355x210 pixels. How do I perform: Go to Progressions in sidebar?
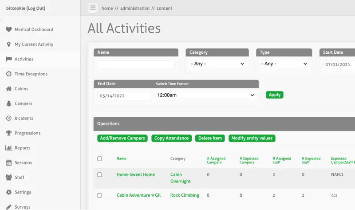coord(28,133)
